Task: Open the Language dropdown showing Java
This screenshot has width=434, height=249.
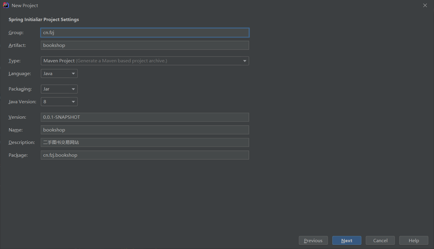Action: point(59,74)
